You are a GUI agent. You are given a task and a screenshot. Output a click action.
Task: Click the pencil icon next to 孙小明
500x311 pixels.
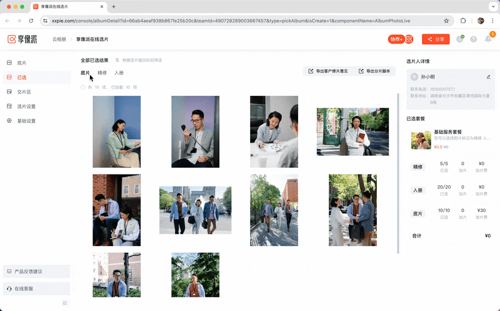489,77
